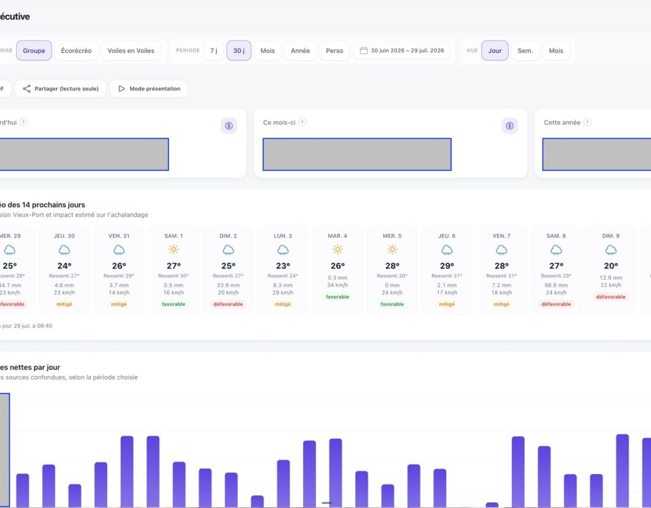This screenshot has width=651, height=508.
Task: Click the help icon next to Ce mois-ci
Action: click(302, 123)
